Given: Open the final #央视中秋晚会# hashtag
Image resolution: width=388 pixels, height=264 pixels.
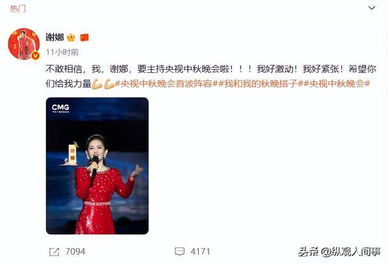Looking at the screenshot, I should pos(336,84).
